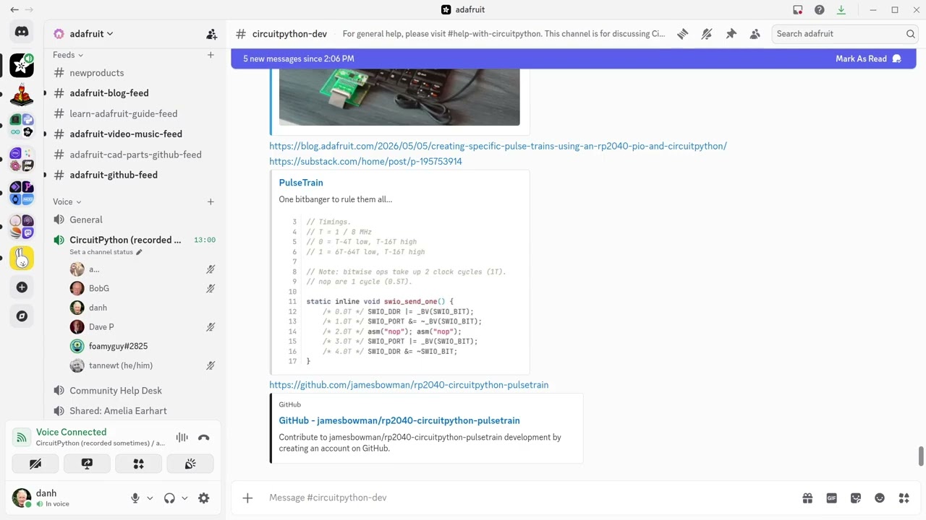Click the Voice Connected status text
Screen dimensions: 926x520
pyautogui.click(x=71, y=432)
